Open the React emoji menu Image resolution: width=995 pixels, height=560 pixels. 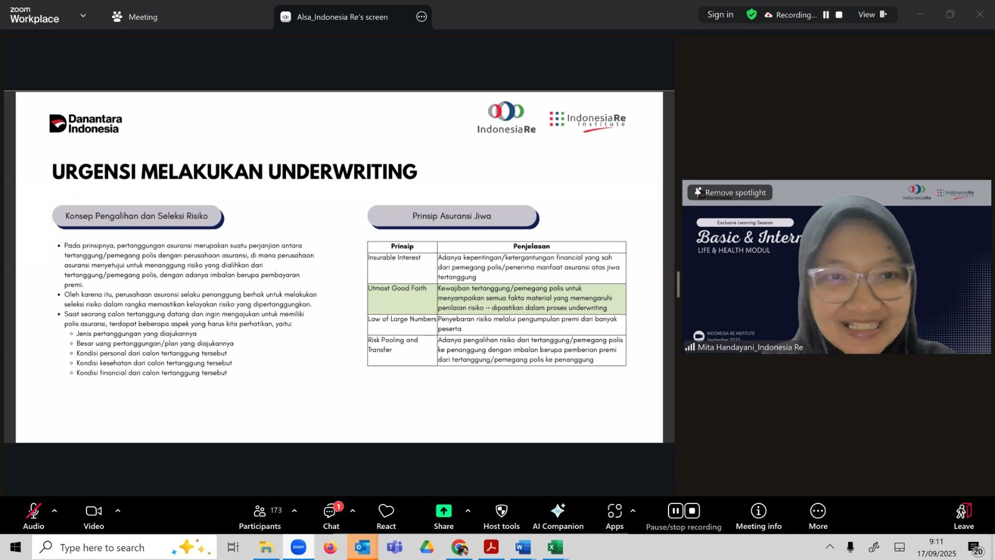(386, 516)
